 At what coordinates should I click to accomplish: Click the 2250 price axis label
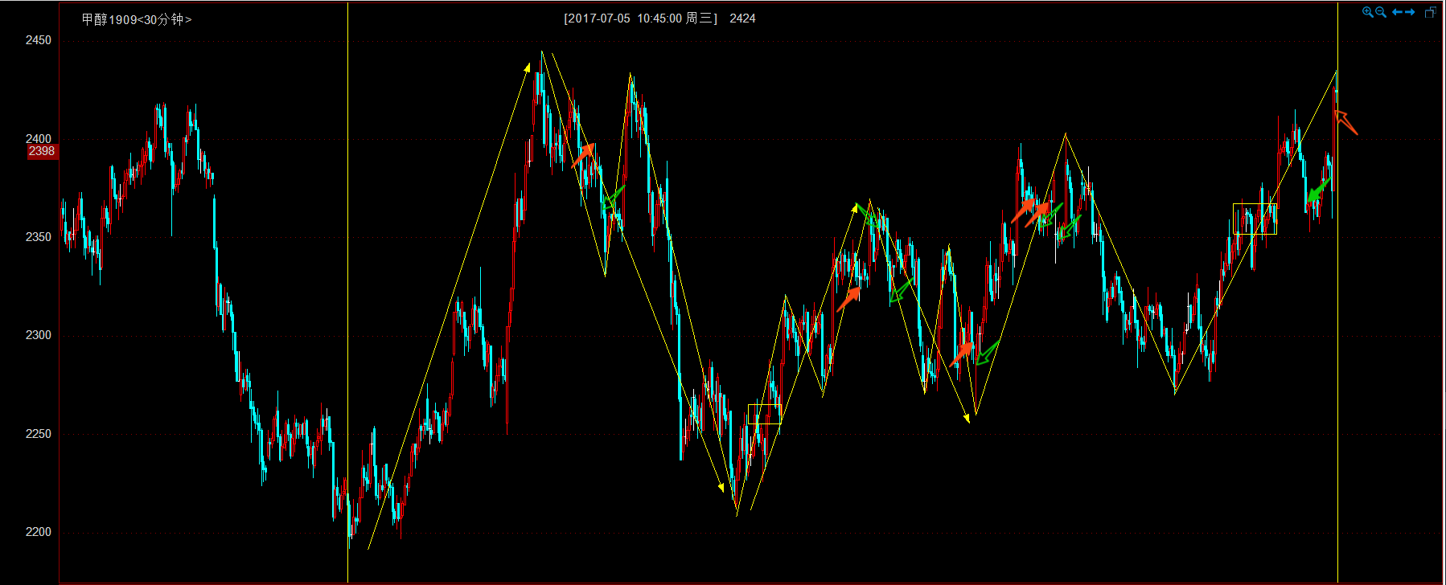click(38, 434)
